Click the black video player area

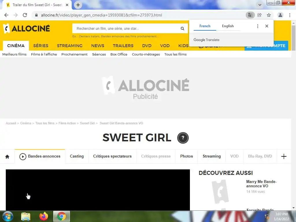pos(98,190)
